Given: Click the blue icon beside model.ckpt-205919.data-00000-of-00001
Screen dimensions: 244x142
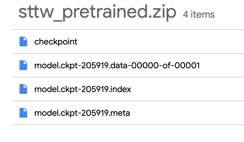Looking at the screenshot, I should point(23,65).
